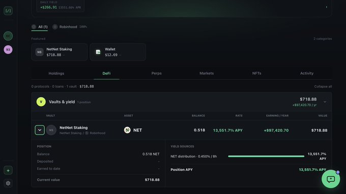Click the +$97,420.70 / yr header text
This screenshot has height=194, width=346.
click(304, 105)
